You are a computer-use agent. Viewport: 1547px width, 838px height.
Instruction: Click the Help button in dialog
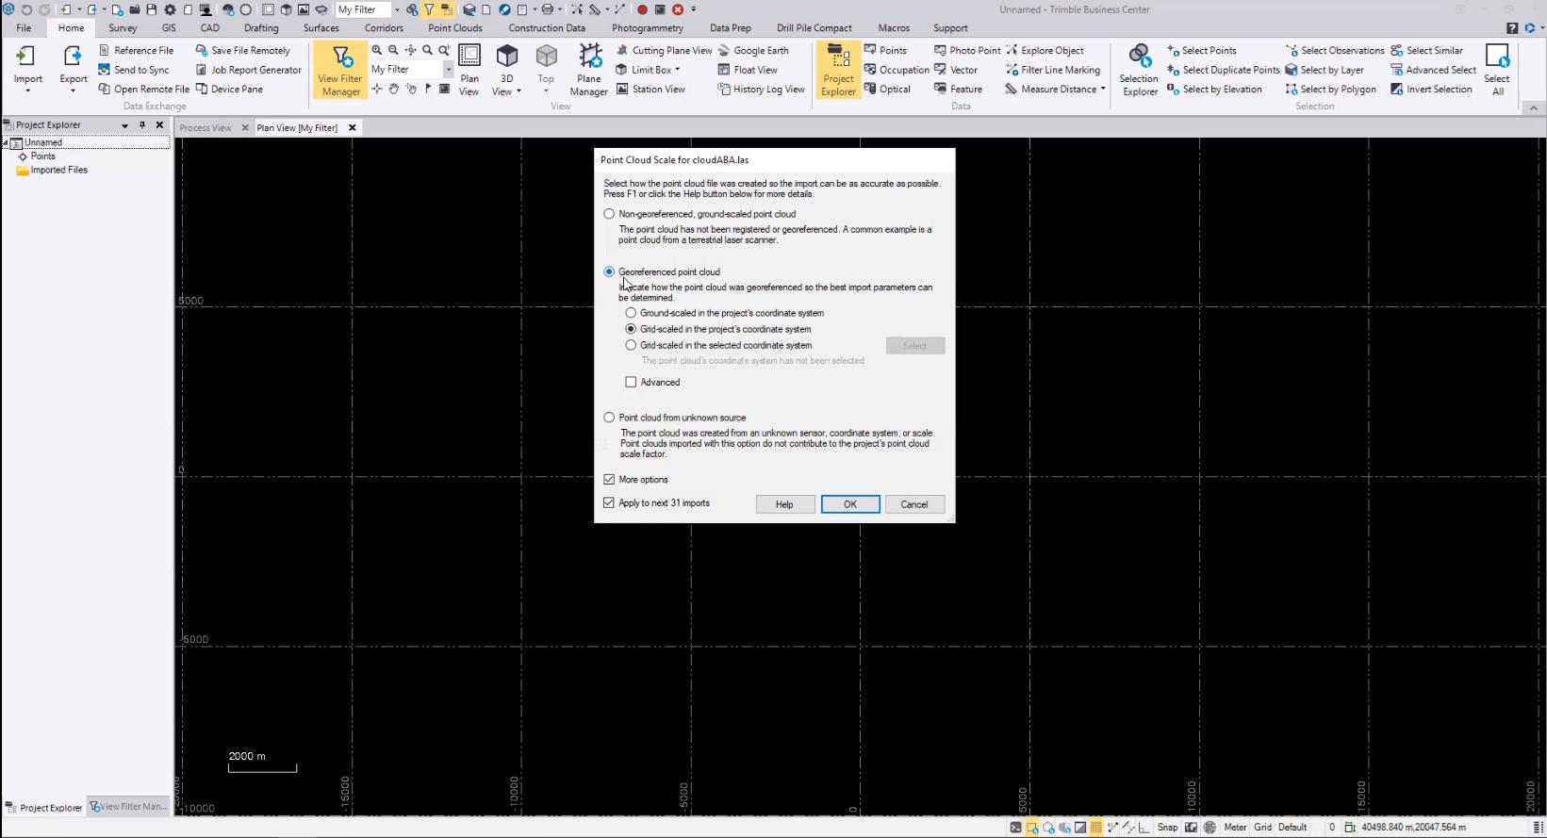coord(783,504)
